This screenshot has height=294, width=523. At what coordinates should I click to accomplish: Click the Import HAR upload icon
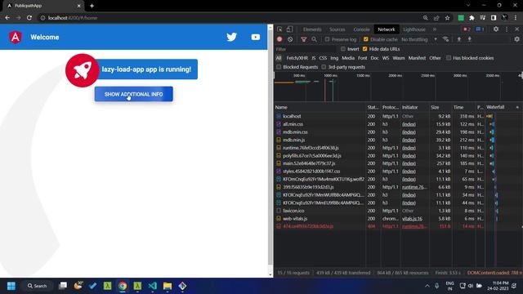tap(459, 39)
